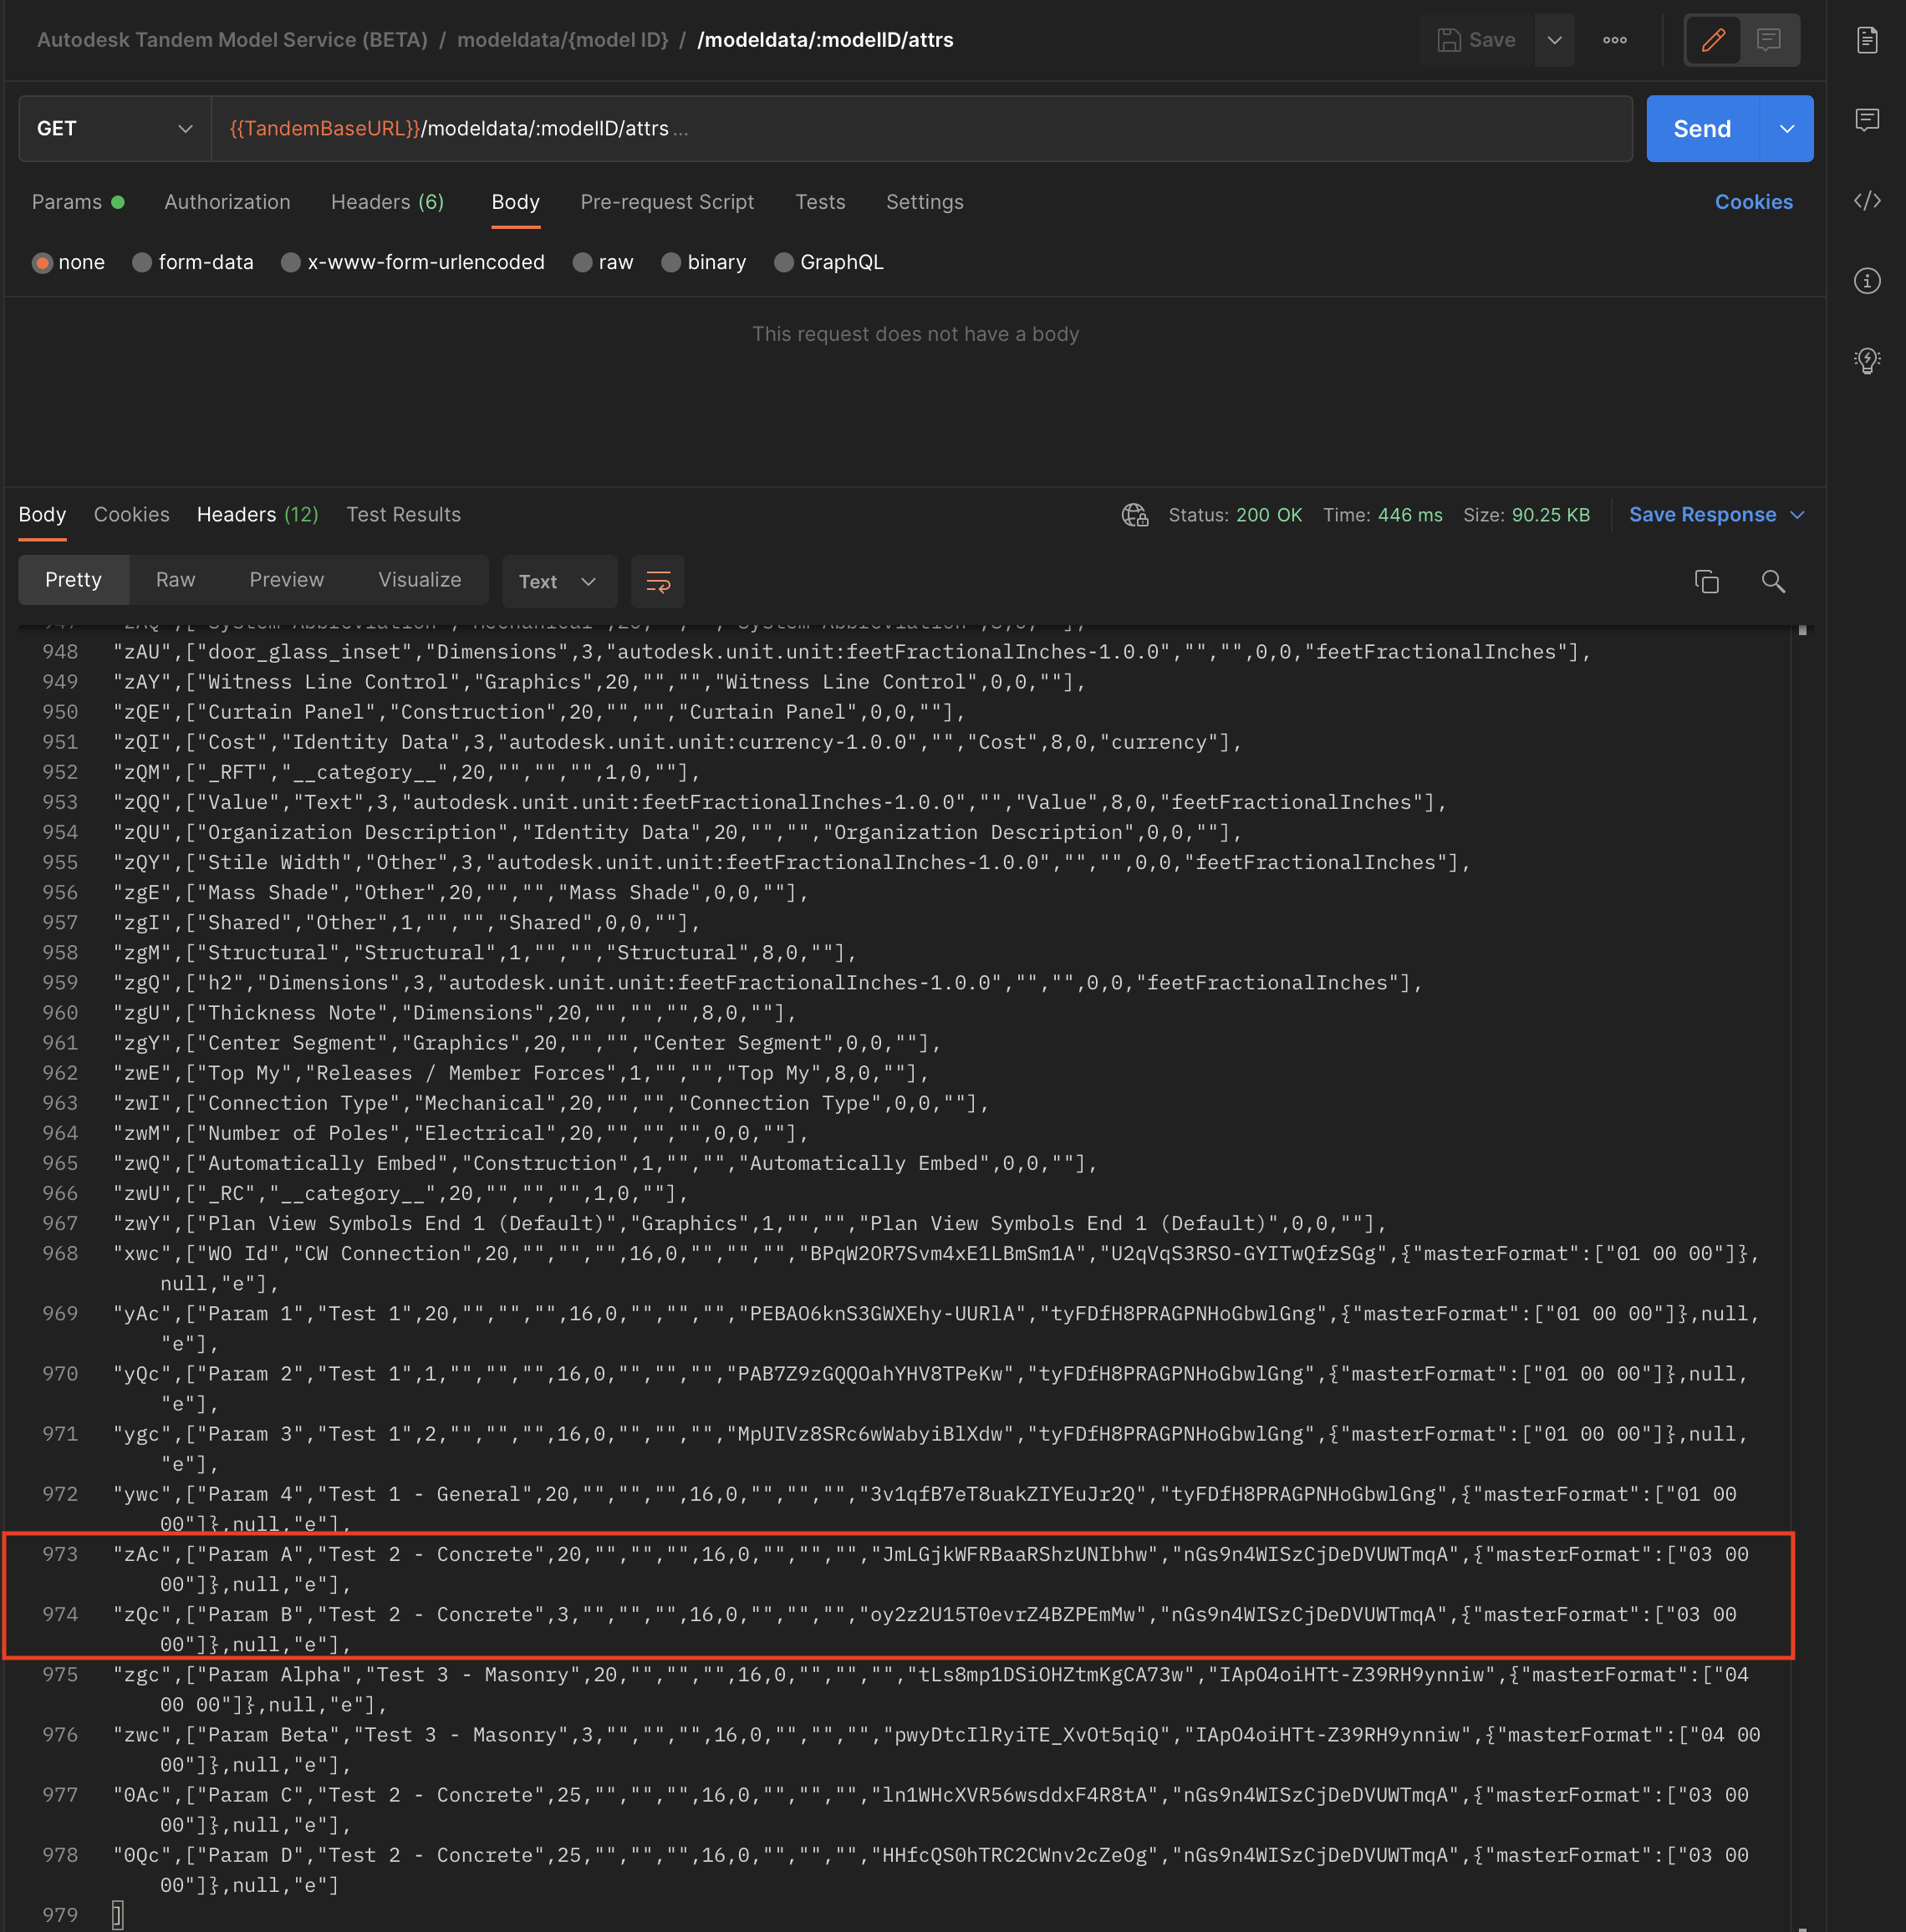This screenshot has height=1932, width=1906.
Task: Open modeldata/{model ID} breadcrumb folder
Action: click(563, 40)
